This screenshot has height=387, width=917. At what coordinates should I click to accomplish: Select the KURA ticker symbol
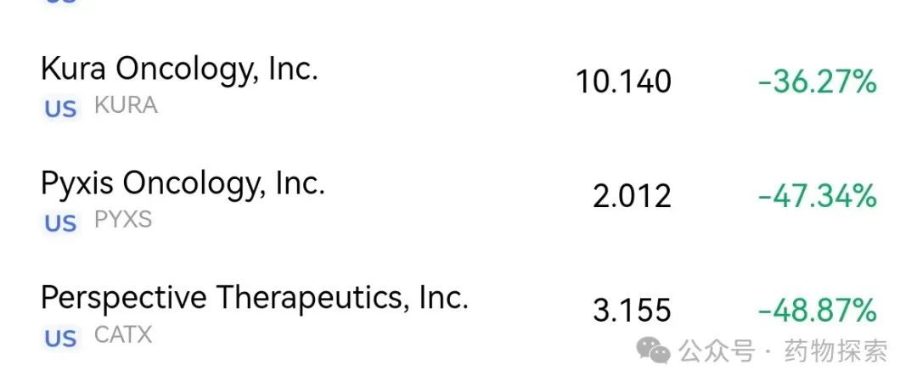126,106
